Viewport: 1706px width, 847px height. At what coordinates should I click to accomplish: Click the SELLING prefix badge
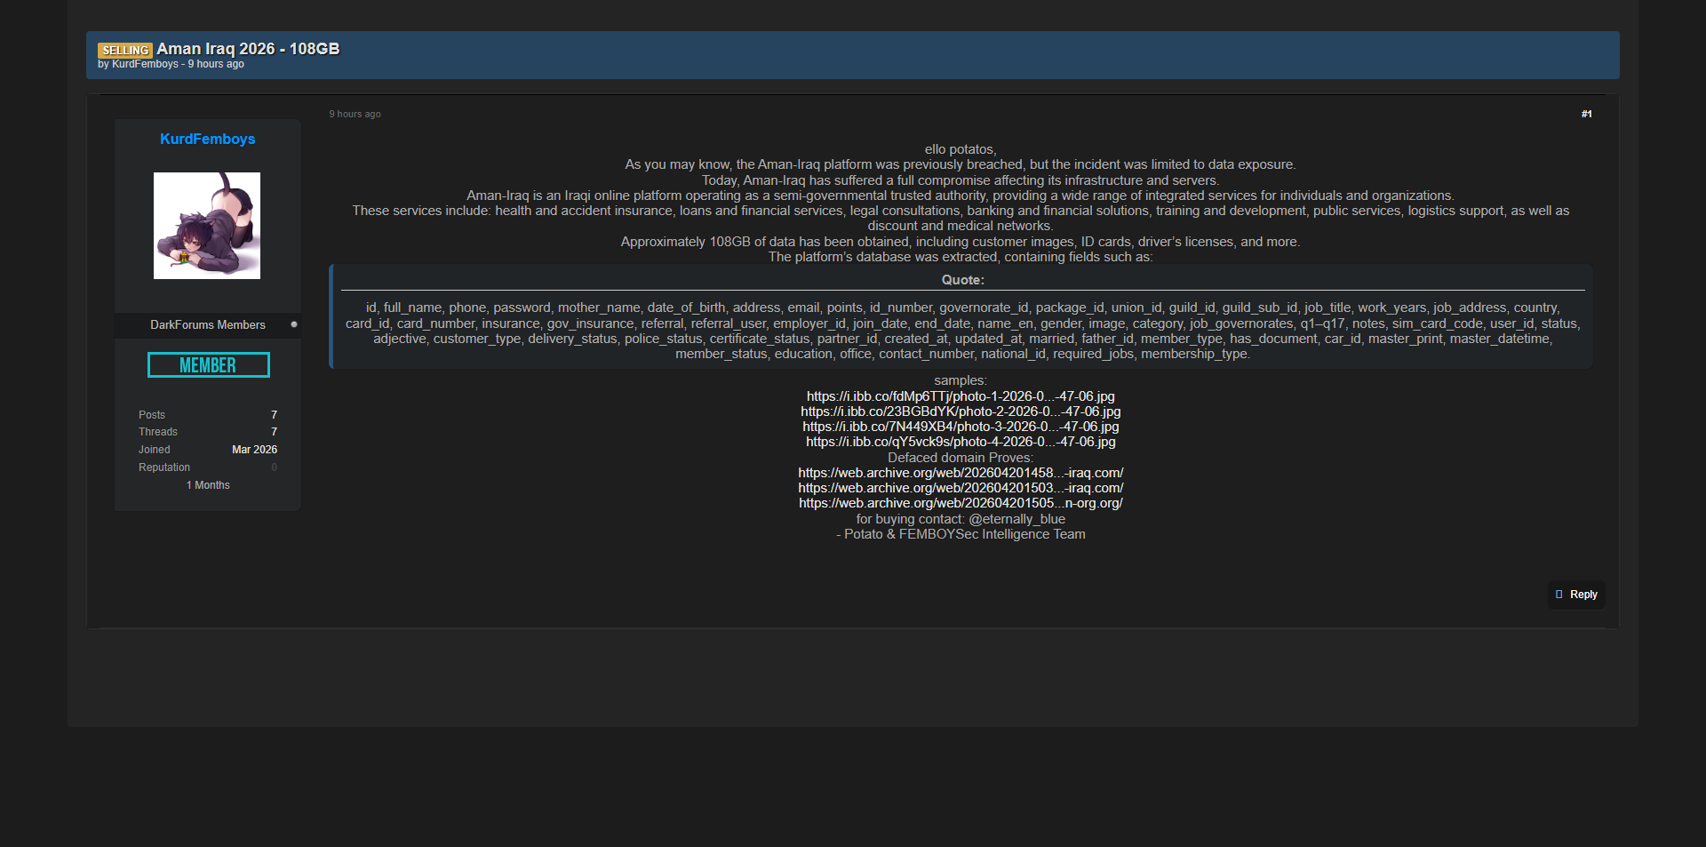pyautogui.click(x=124, y=51)
